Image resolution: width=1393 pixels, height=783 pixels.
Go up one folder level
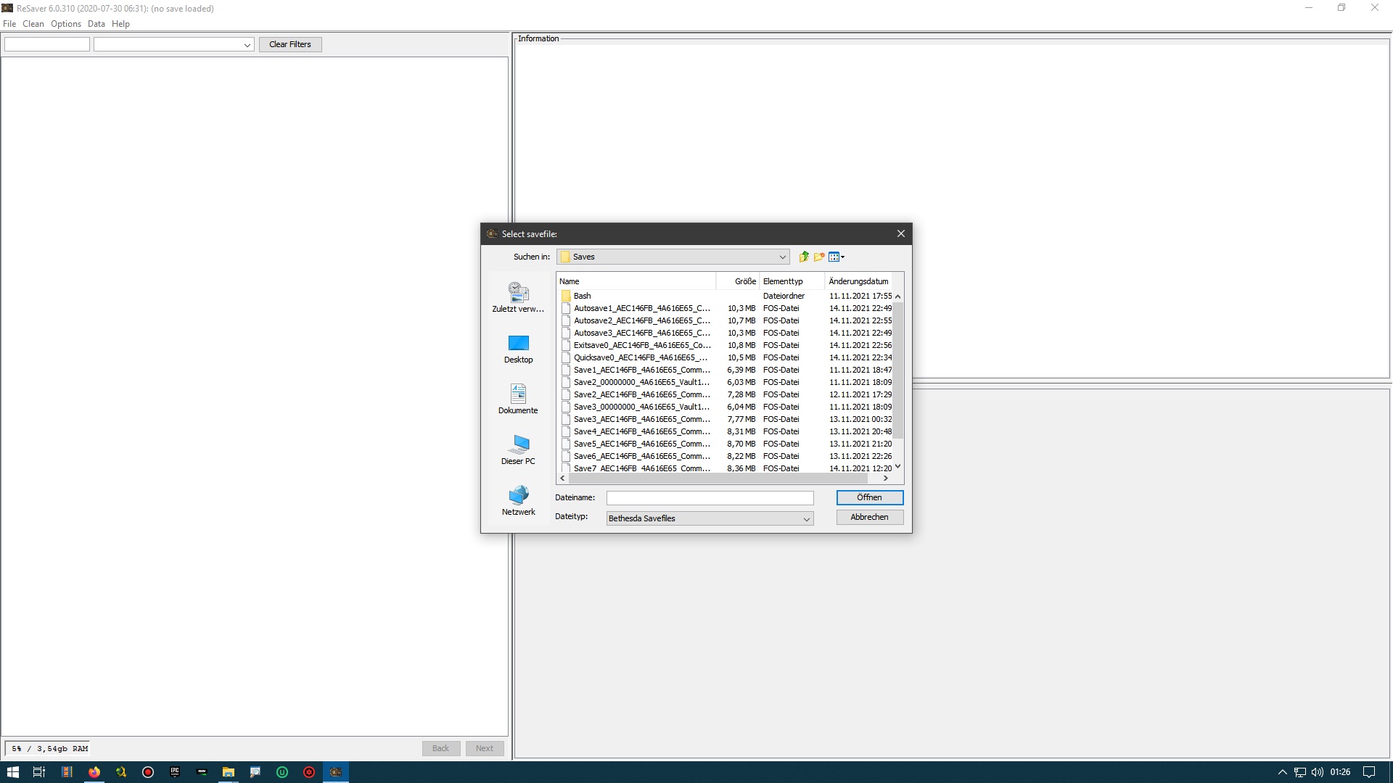(x=803, y=257)
